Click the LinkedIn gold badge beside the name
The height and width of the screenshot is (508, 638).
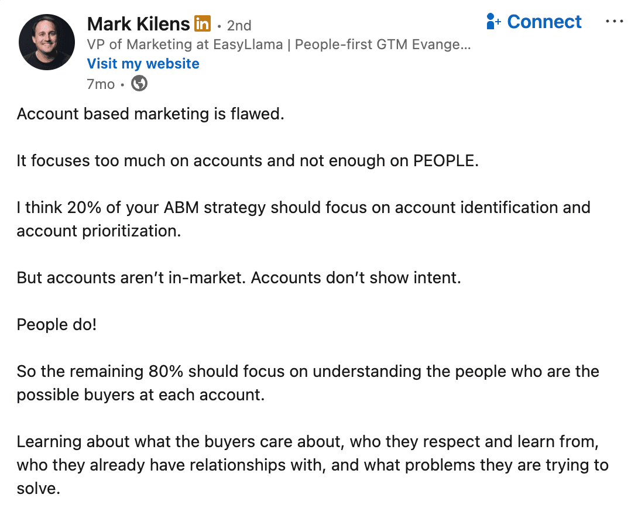pyautogui.click(x=202, y=25)
